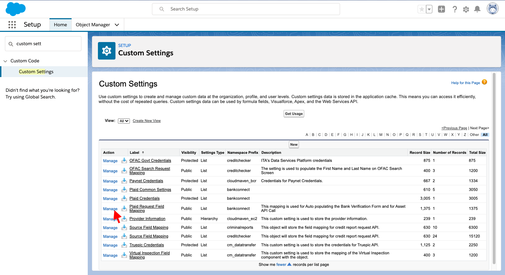The height and width of the screenshot is (275, 505).
Task: Sort by the Total Size column header
Action: point(477,153)
